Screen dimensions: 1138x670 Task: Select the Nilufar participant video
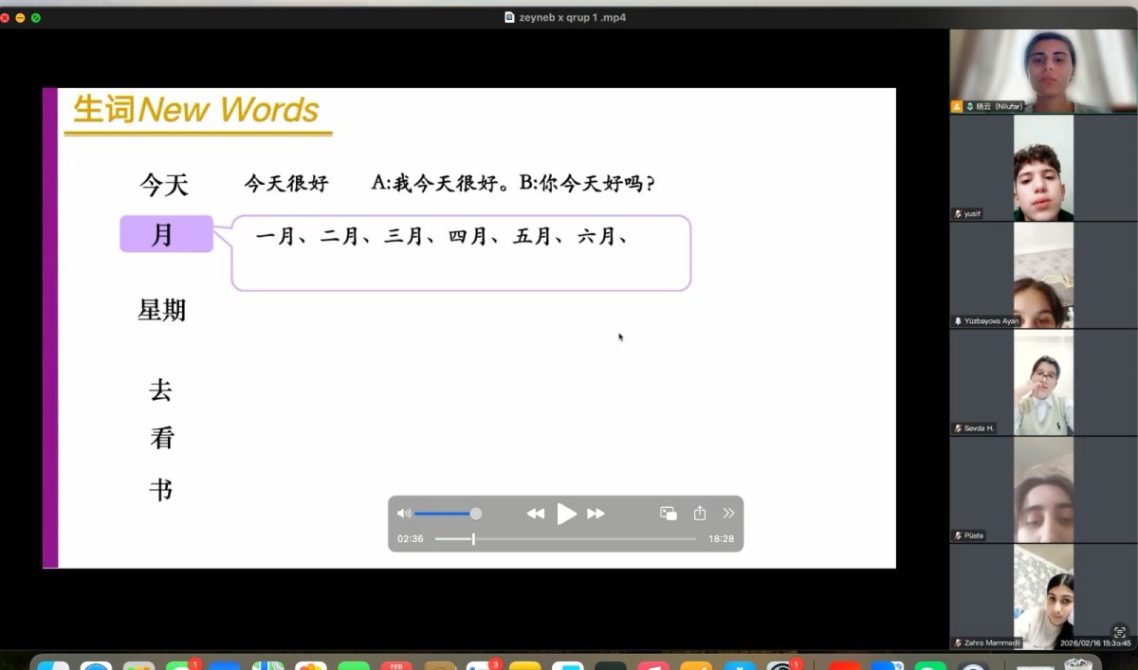(1043, 71)
